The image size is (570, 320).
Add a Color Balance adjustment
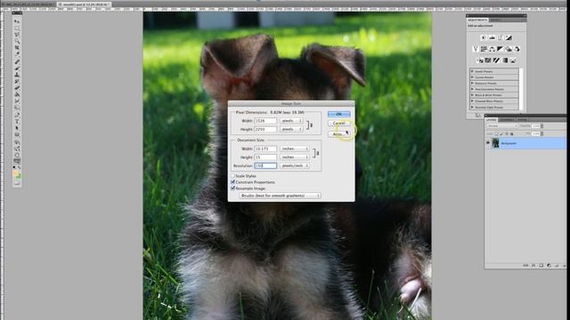tap(492, 49)
